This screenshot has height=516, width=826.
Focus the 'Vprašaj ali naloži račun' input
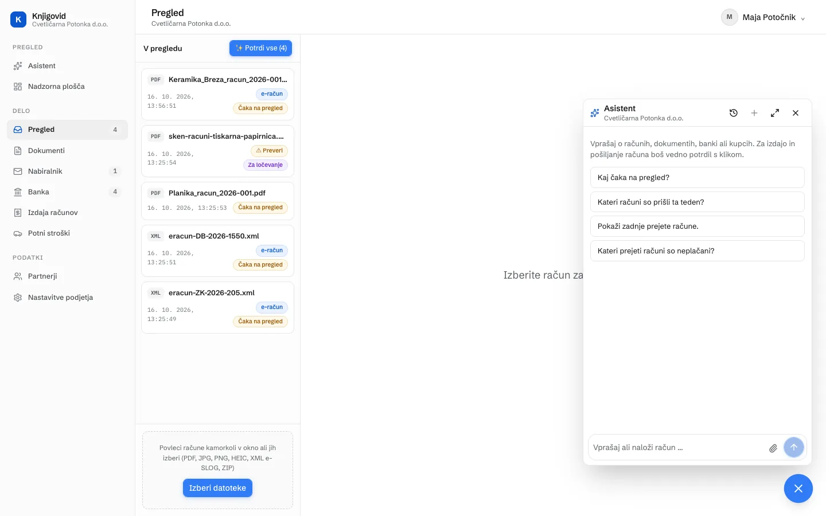point(678,448)
